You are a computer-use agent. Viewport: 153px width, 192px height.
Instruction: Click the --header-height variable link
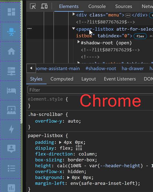tap(120, 166)
